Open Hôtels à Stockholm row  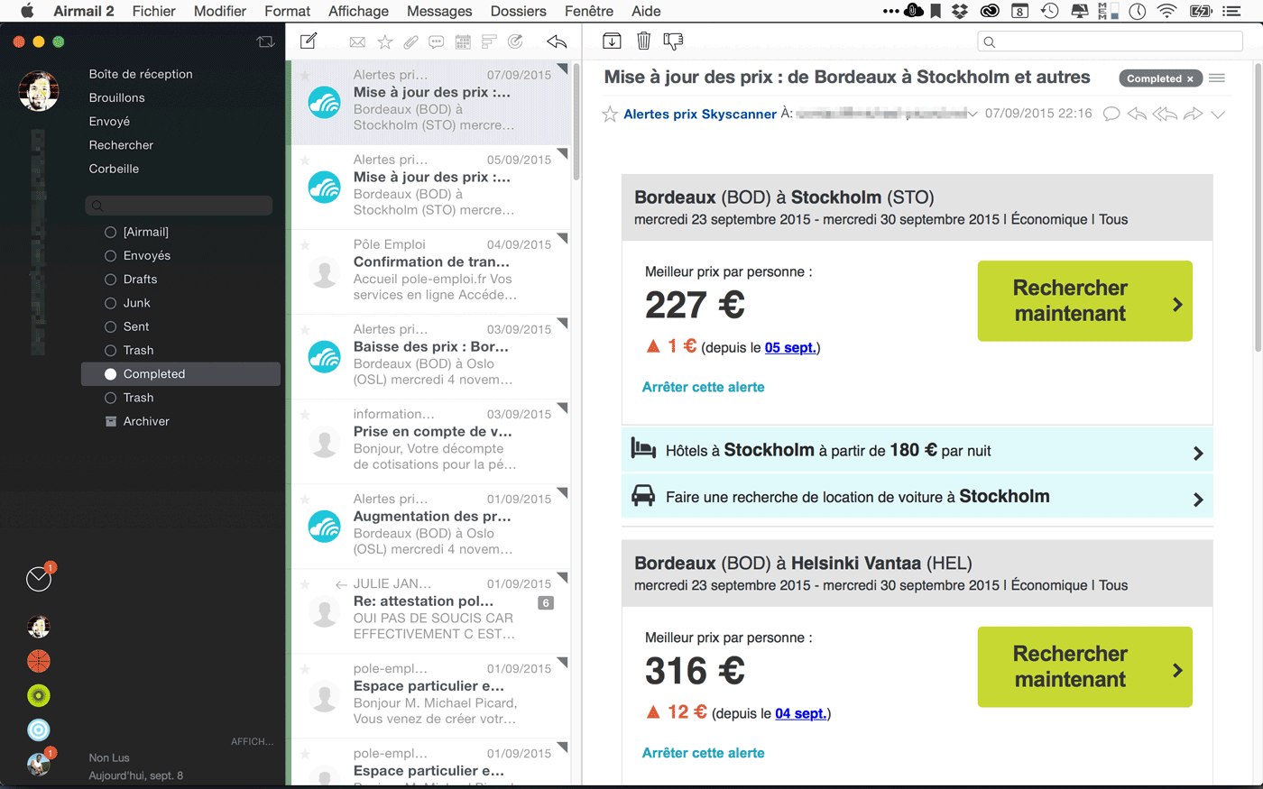[917, 450]
